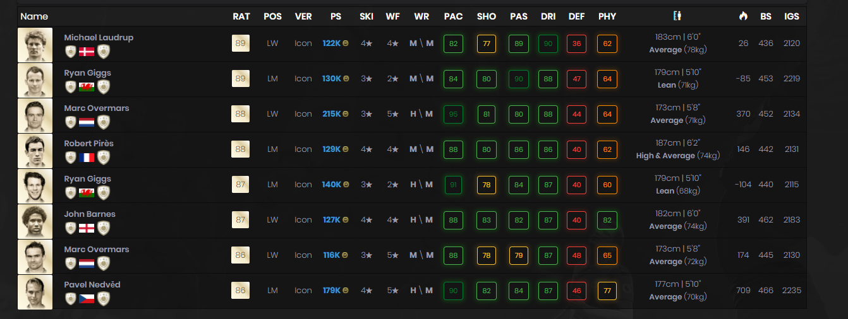Sort the table by IGS in-game stats column
The image size is (848, 319).
(791, 16)
